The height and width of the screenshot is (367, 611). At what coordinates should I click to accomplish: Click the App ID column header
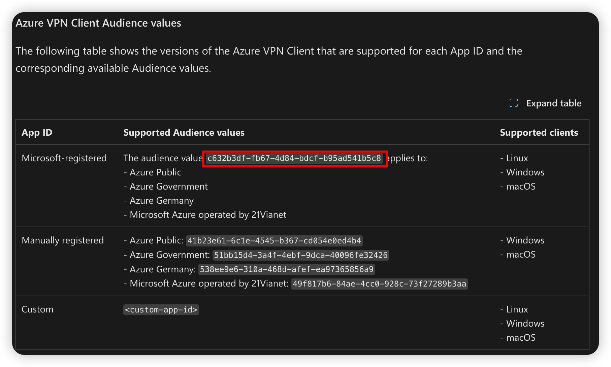37,133
